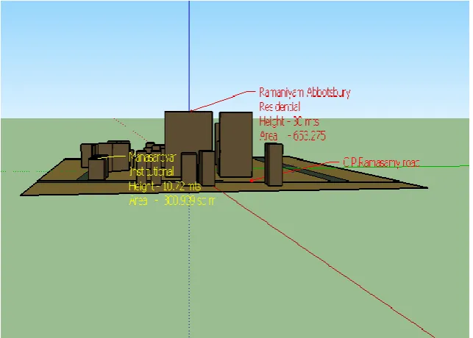
Task: Select the yellow 'Institutional' text line
Action: pyautogui.click(x=152, y=172)
